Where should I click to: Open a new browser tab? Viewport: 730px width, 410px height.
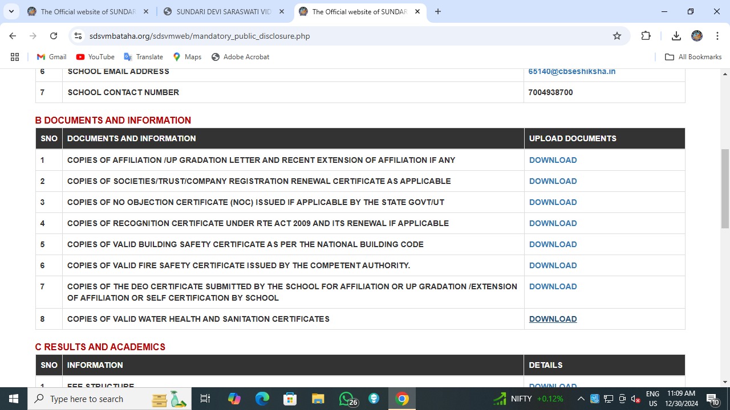point(437,11)
